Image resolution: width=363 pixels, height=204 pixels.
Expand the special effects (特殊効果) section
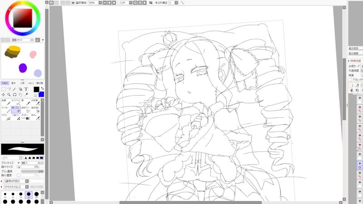pos(349,61)
